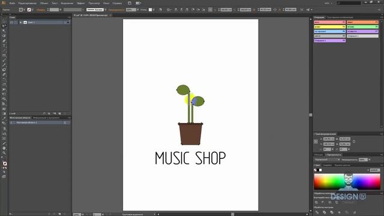
Task: Select the Zoom magnifier tool
Action: click(4, 153)
